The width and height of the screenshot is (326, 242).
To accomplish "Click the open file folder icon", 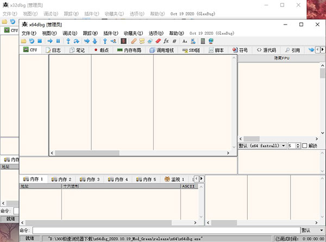I will tap(23, 41).
